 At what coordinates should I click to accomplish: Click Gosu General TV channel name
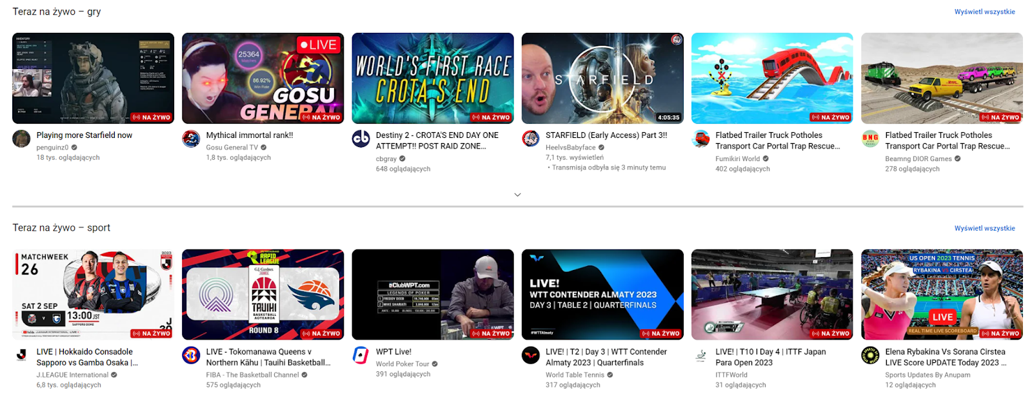(232, 148)
